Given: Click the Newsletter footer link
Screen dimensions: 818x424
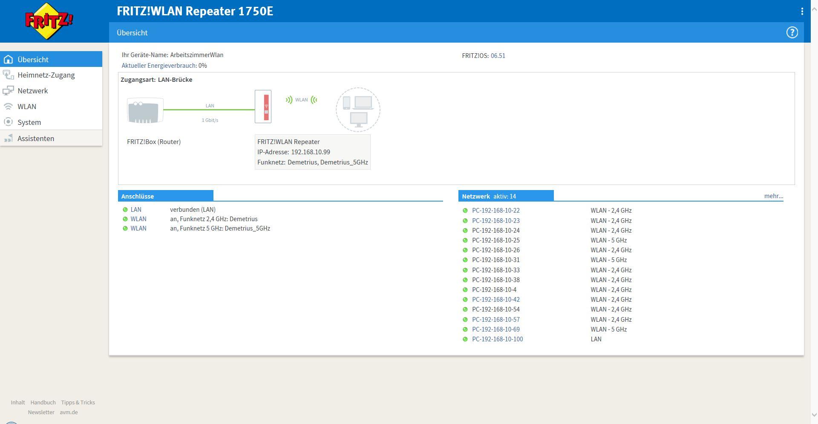Looking at the screenshot, I should [41, 412].
